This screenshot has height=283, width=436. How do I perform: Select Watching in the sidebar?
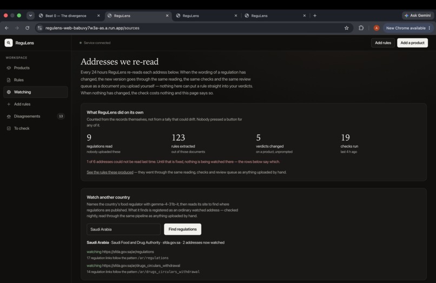(x=36, y=92)
